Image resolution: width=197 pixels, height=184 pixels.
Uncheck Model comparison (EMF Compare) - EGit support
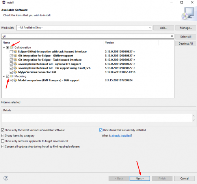[x=11, y=81]
